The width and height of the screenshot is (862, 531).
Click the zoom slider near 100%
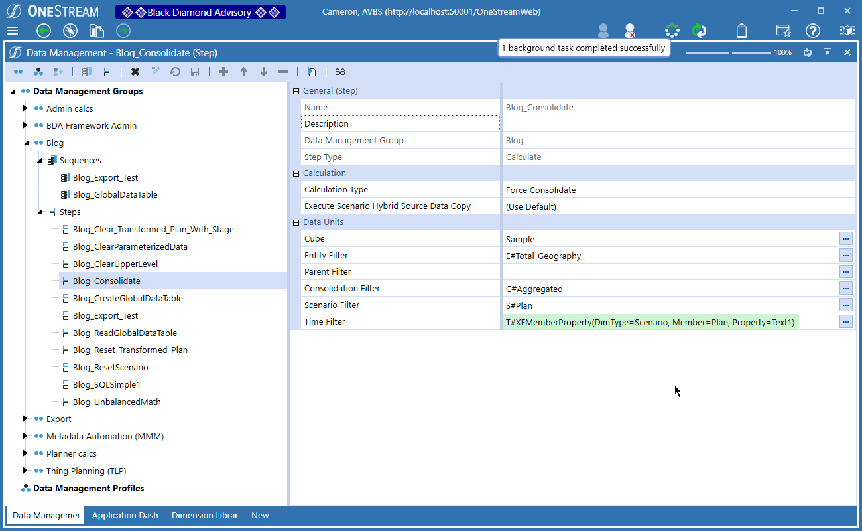pyautogui.click(x=728, y=52)
